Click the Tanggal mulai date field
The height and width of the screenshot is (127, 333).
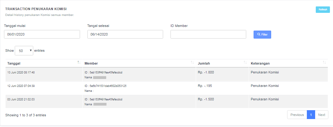pos(42,34)
